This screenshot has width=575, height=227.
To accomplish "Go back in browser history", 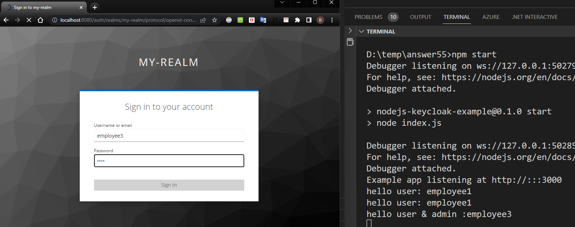I will 6,20.
